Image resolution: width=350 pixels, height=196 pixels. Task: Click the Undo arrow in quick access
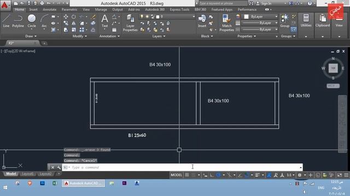49,3
